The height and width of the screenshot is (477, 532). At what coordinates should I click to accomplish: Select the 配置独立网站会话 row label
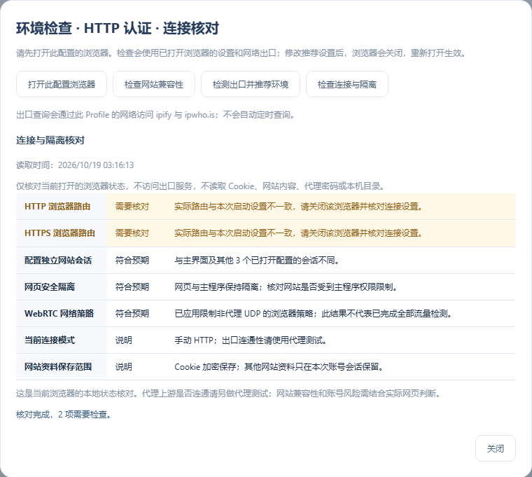point(58,261)
